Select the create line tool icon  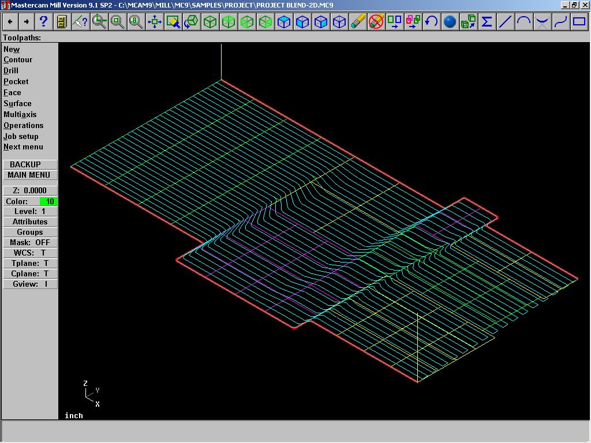(x=505, y=22)
